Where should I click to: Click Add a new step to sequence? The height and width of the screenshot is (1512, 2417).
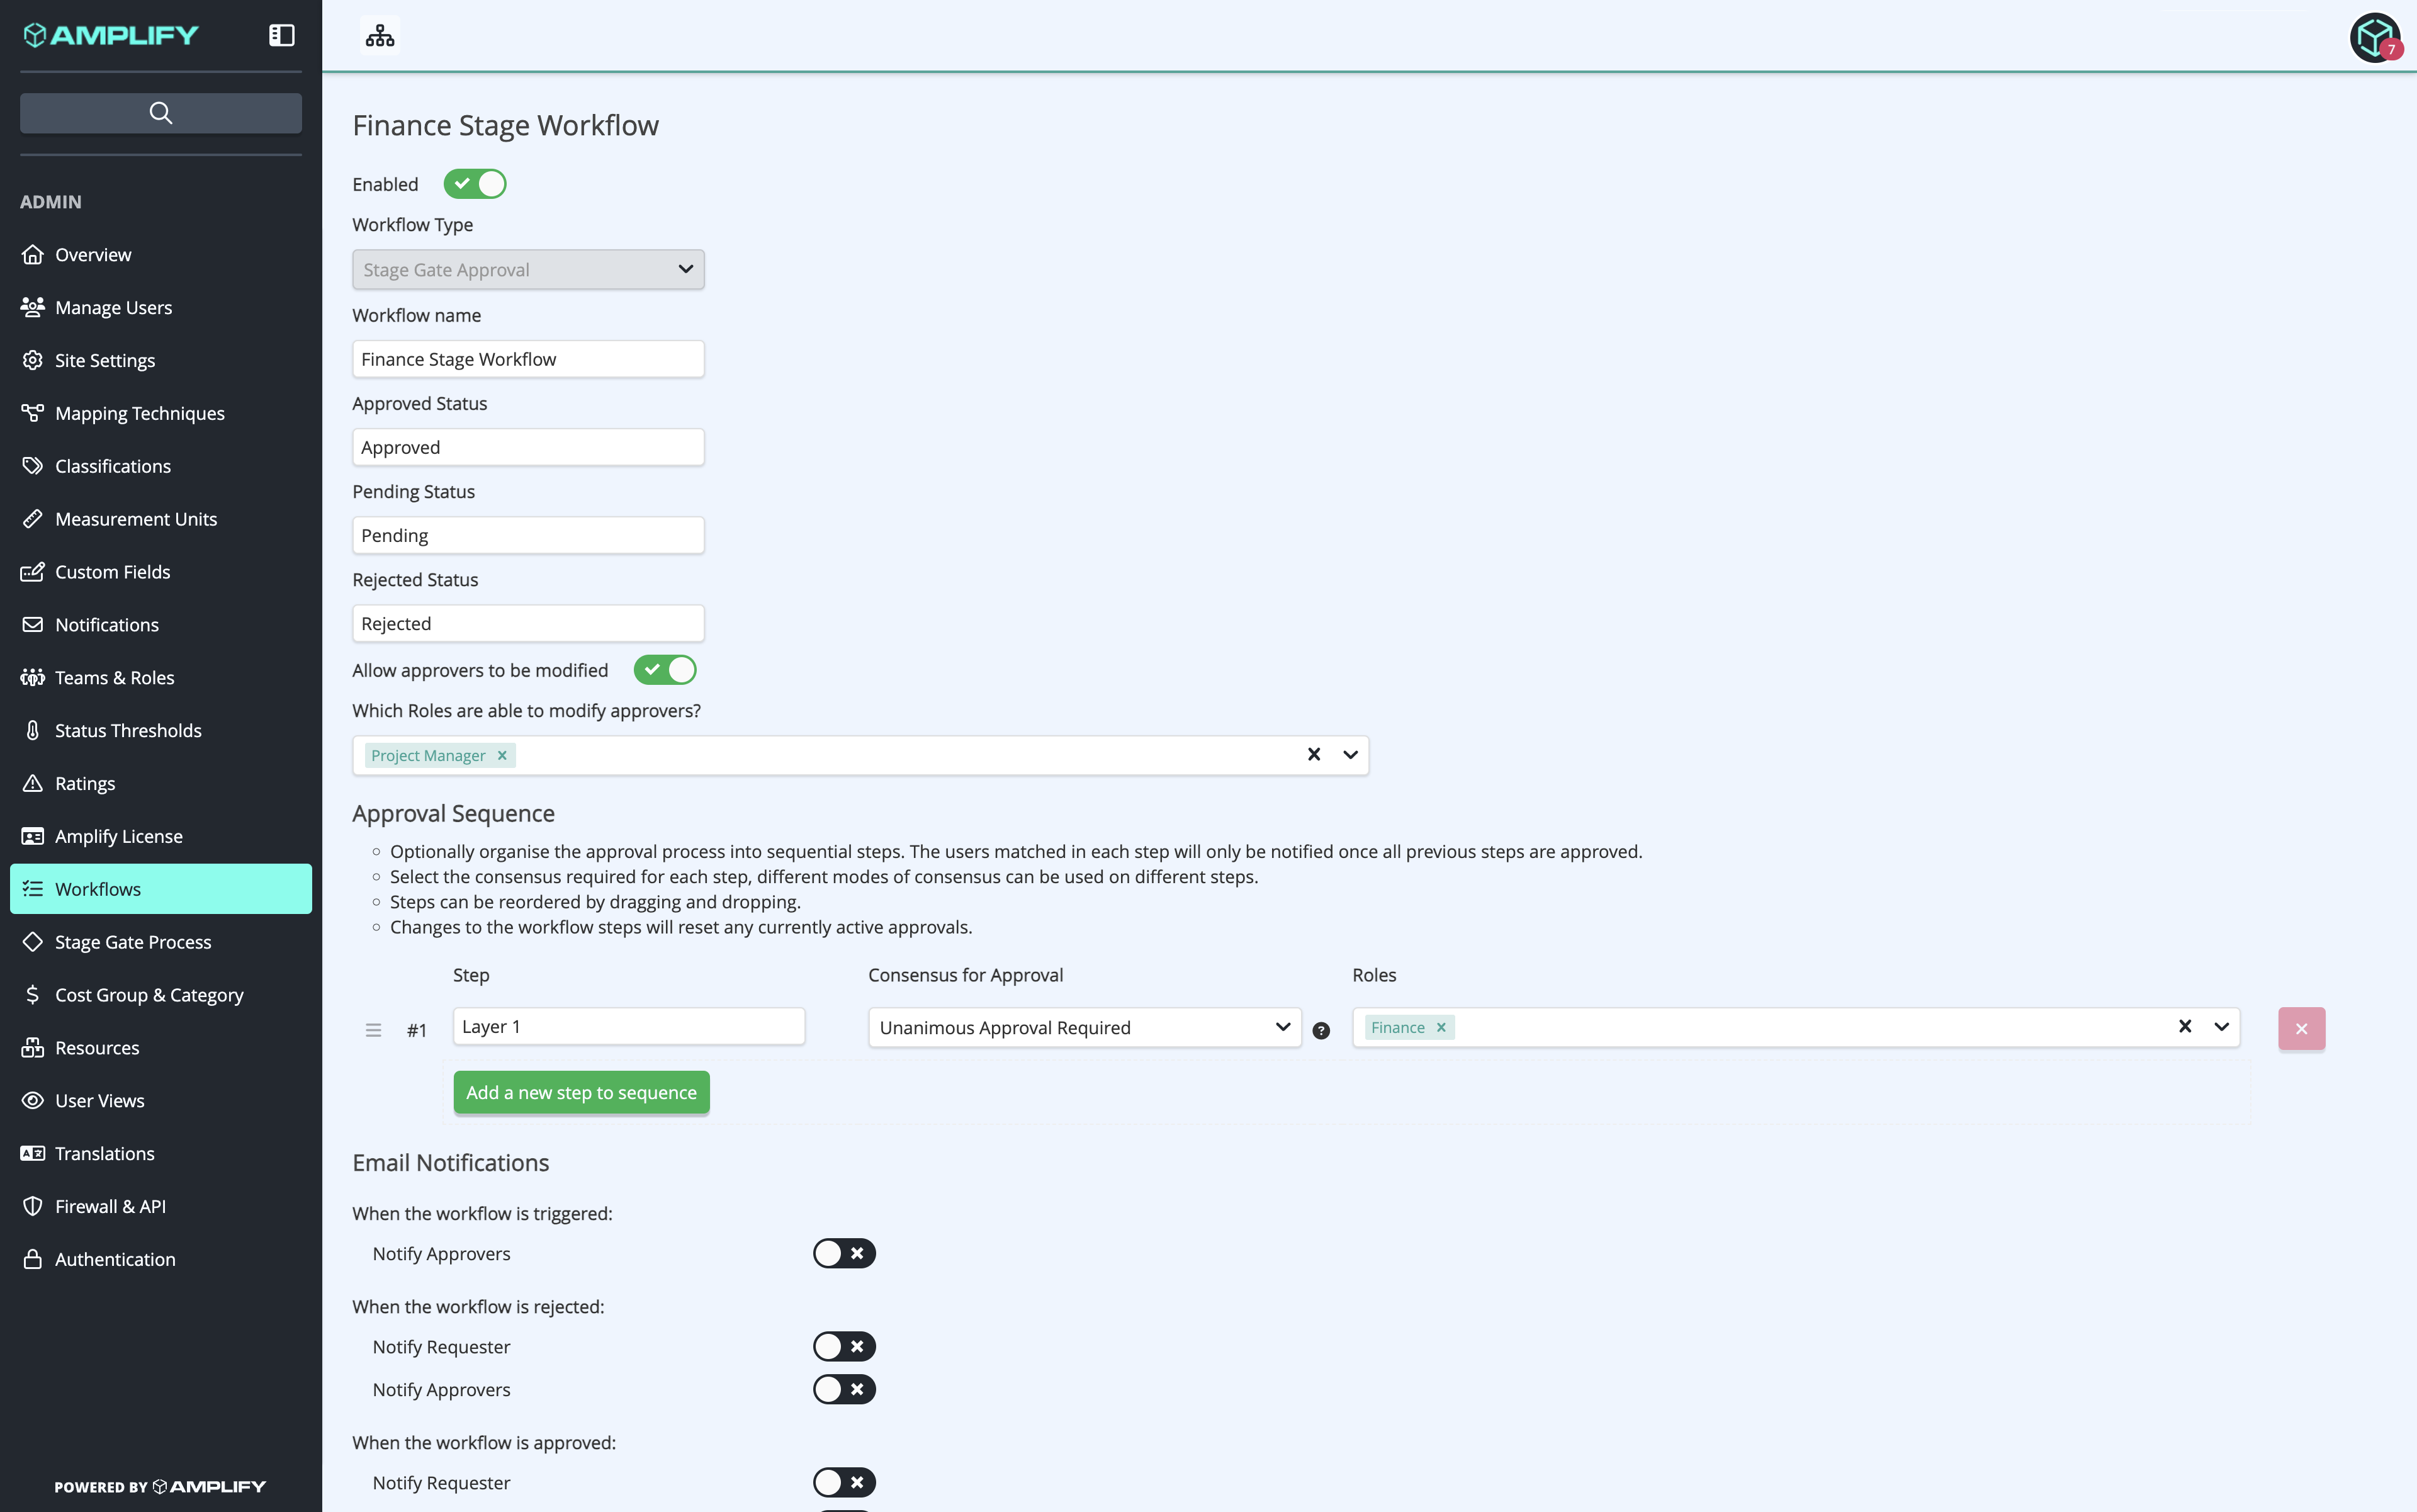[x=581, y=1093]
